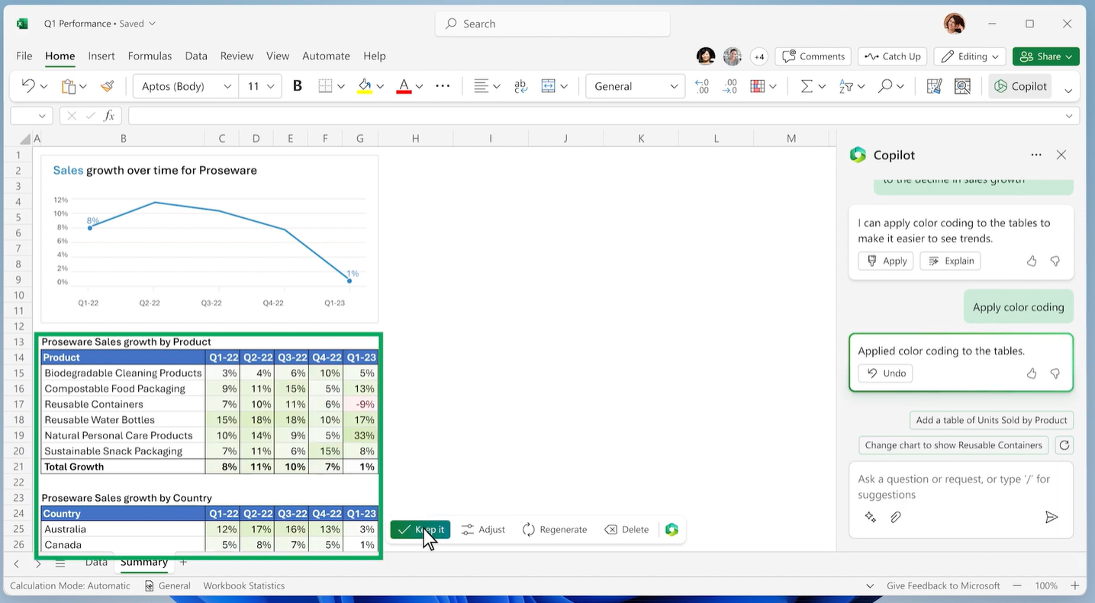Image resolution: width=1095 pixels, height=603 pixels.
Task: Click the Copilot ask a question input
Action: click(961, 486)
